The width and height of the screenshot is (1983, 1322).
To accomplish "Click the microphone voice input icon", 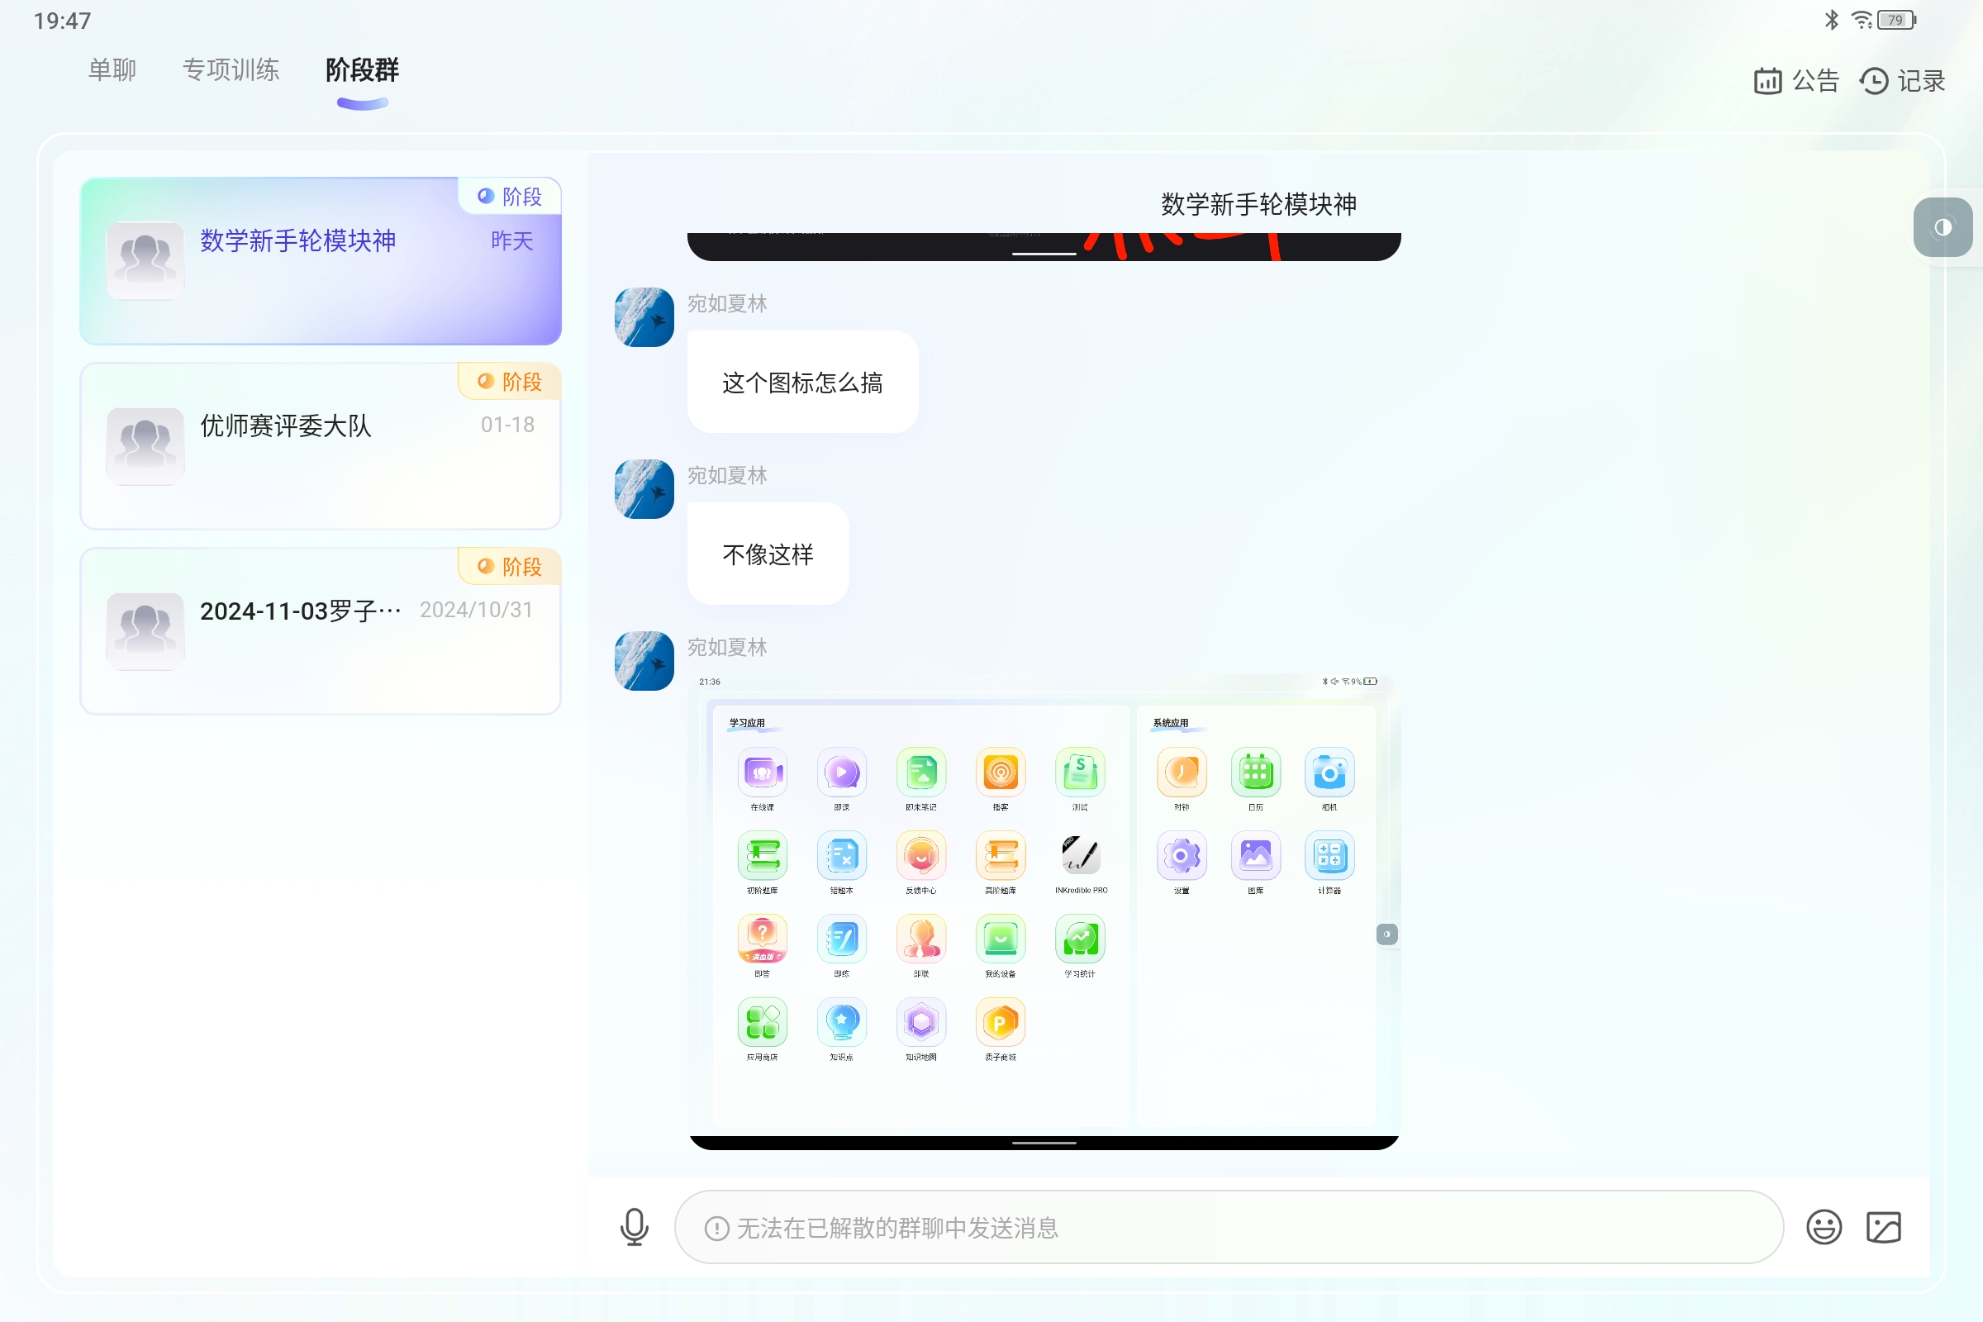I will point(633,1228).
